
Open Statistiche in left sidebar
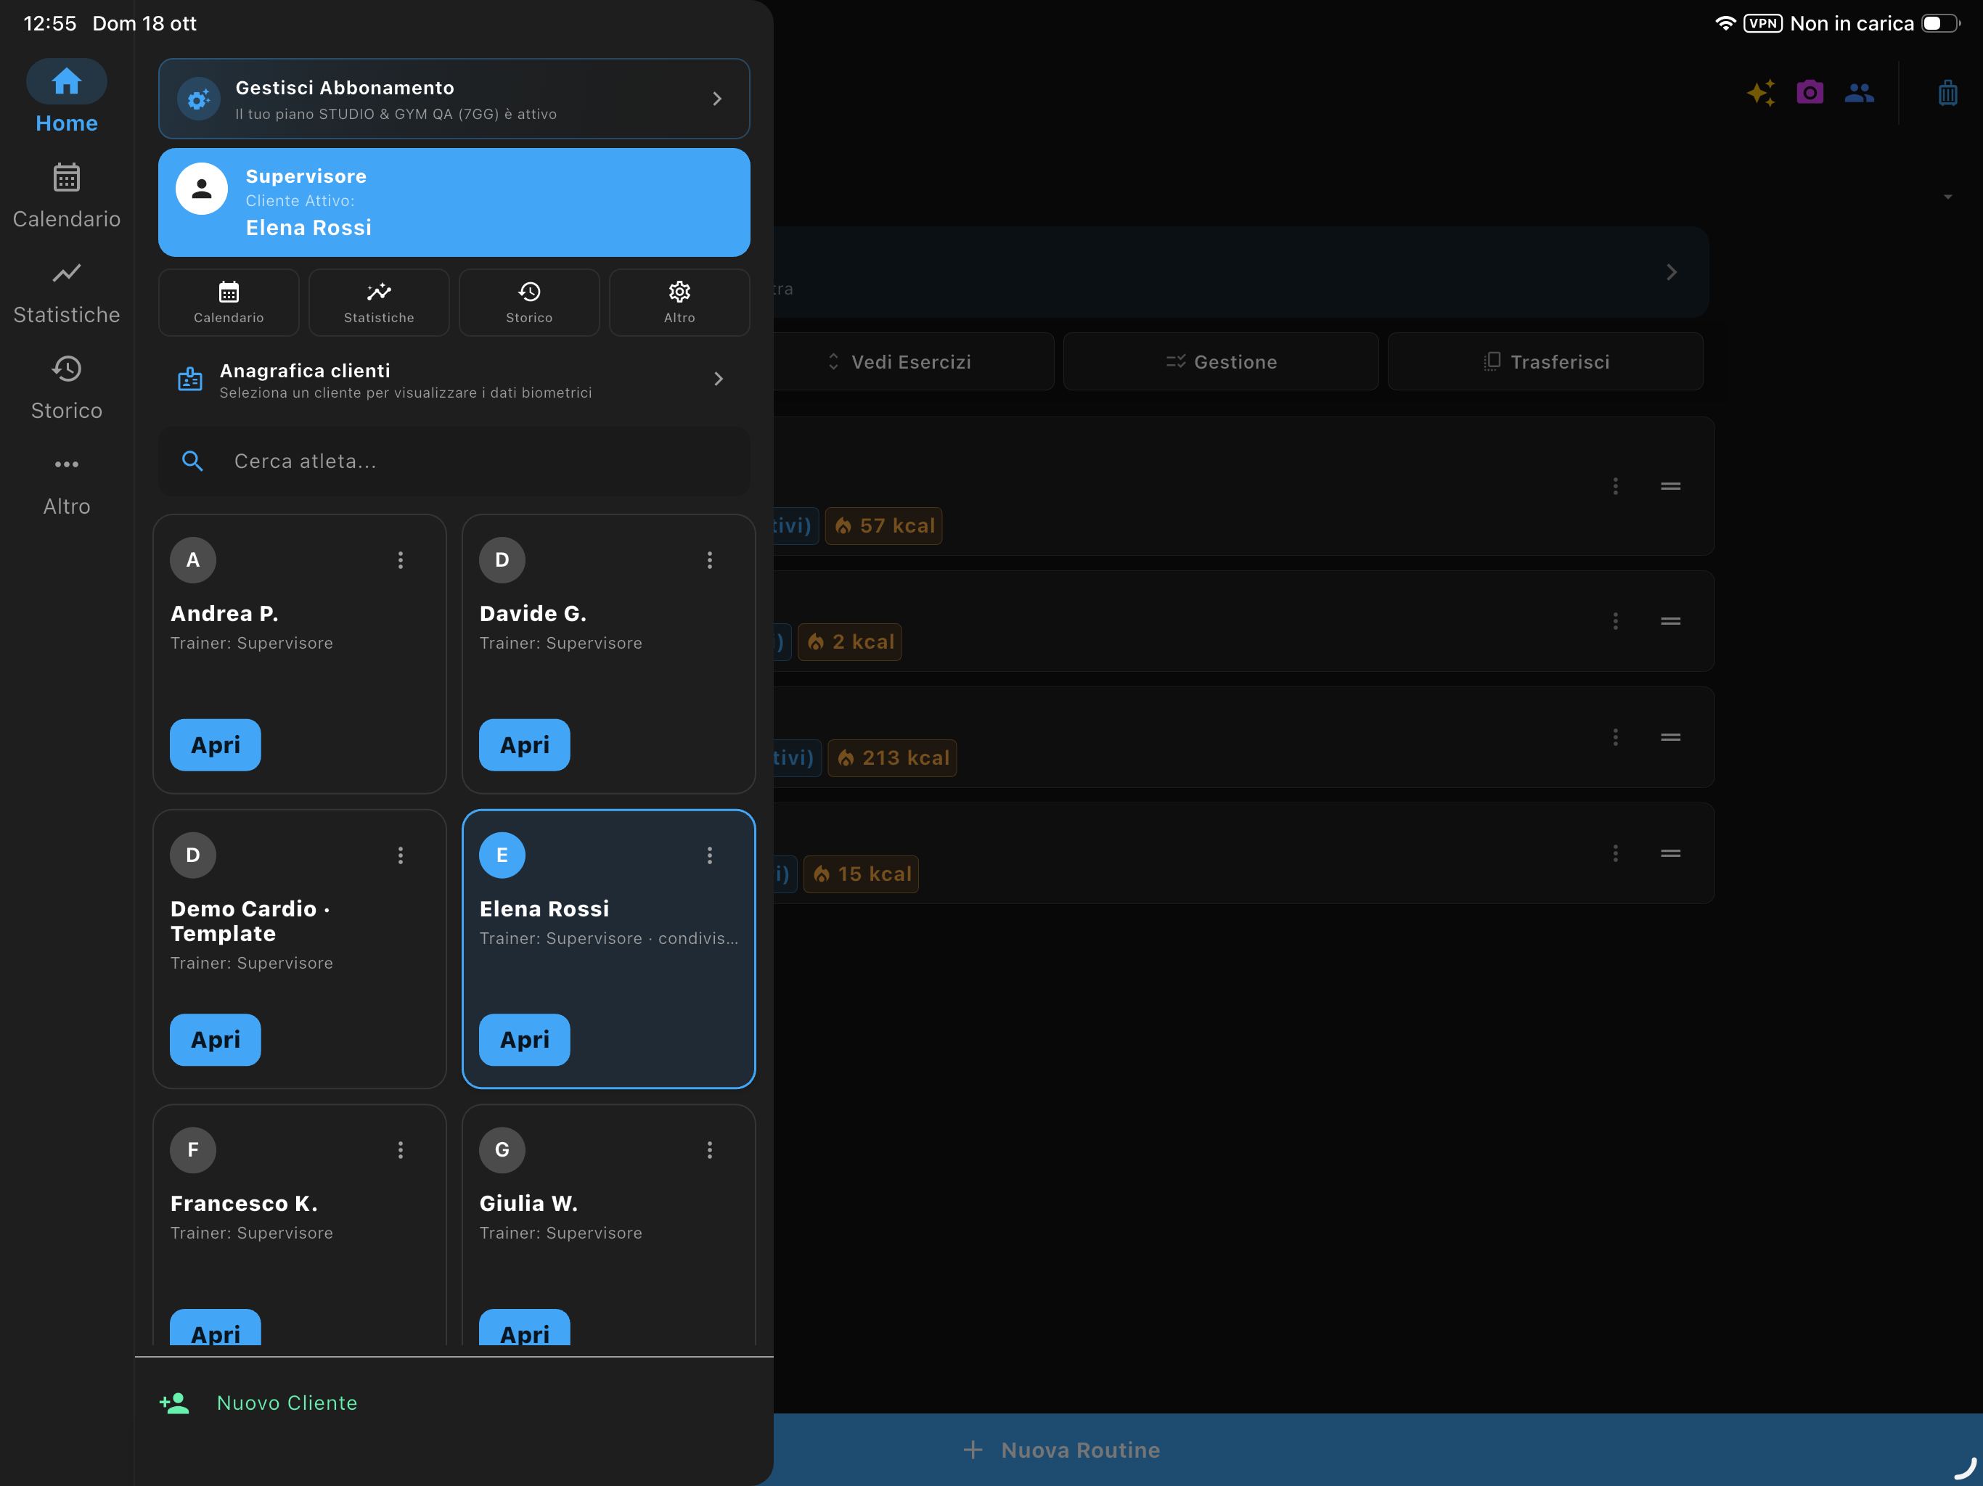tap(66, 292)
